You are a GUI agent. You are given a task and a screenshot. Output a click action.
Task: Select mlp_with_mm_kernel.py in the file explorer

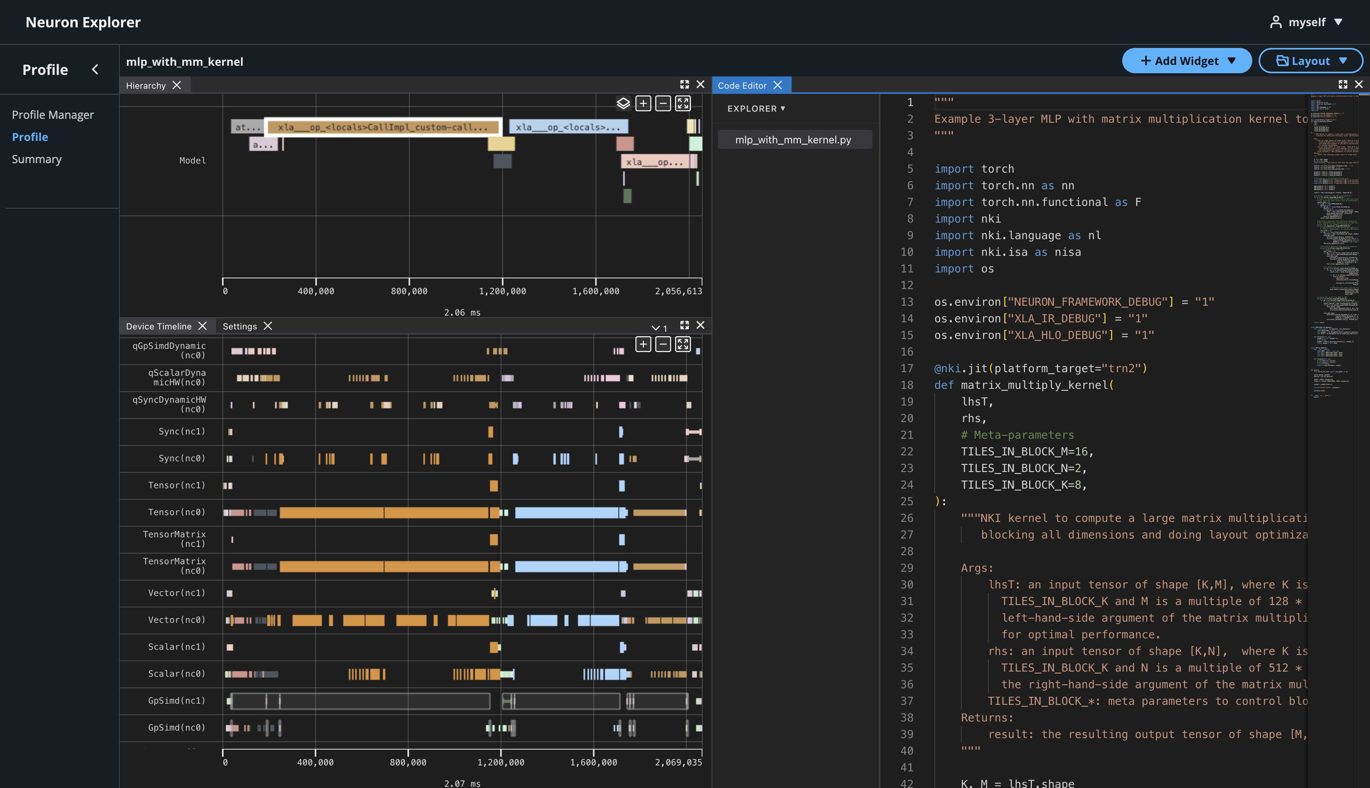click(x=794, y=139)
